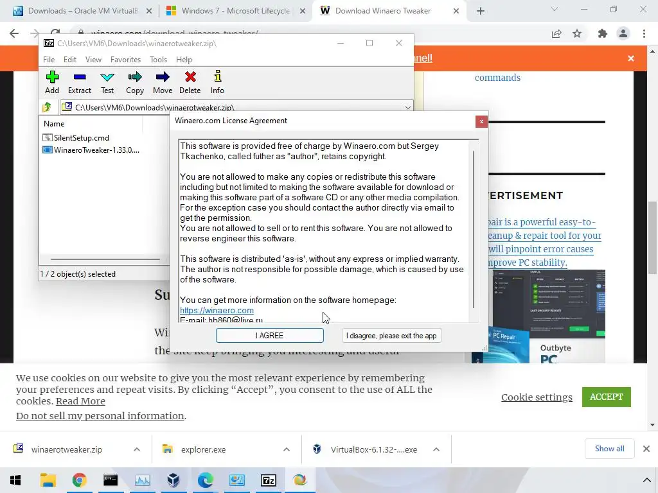Image resolution: width=658 pixels, height=493 pixels.
Task: Click the webpage vertical scrollbar thumb
Action: (652, 238)
